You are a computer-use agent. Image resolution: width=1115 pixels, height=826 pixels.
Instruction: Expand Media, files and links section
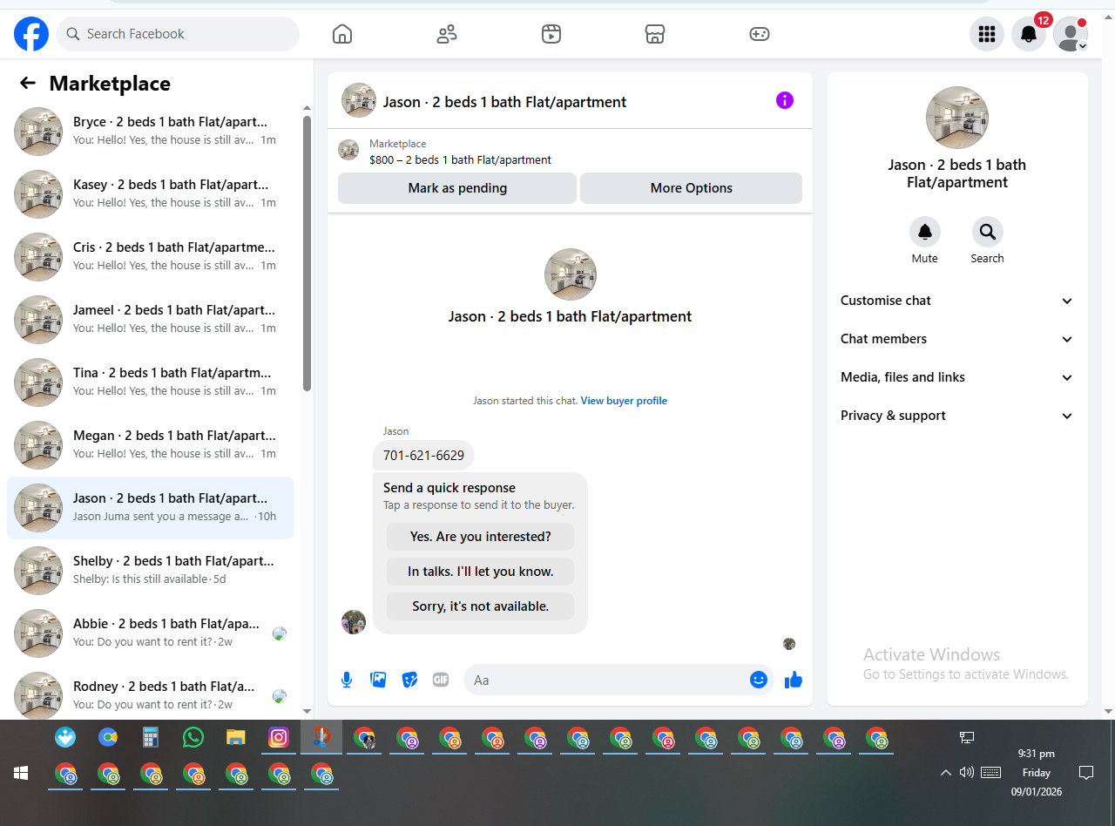pyautogui.click(x=956, y=377)
